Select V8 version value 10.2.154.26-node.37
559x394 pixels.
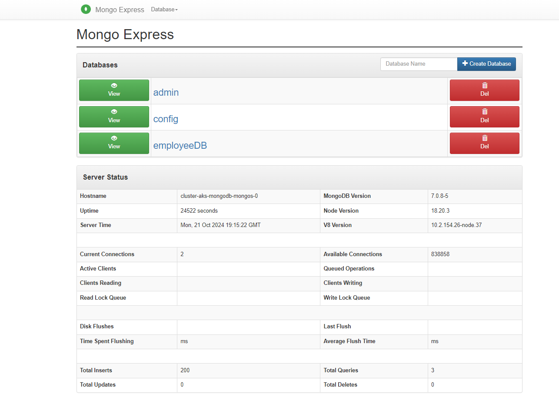(456, 225)
